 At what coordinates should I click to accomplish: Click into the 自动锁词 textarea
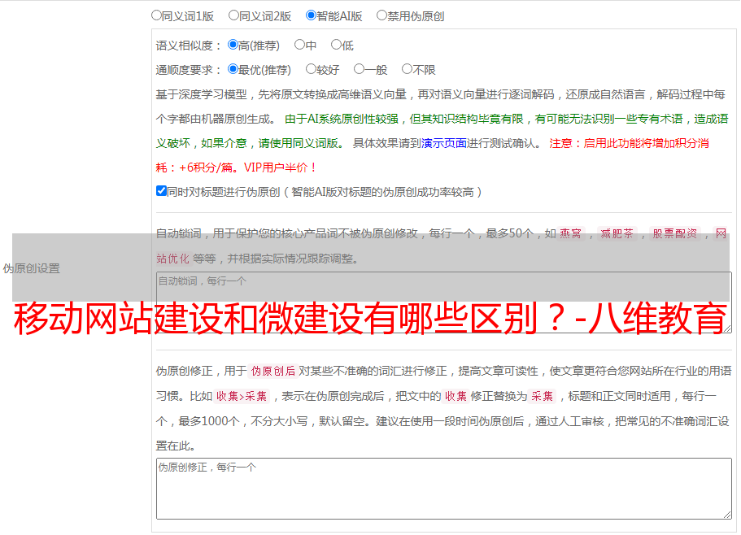444,302
